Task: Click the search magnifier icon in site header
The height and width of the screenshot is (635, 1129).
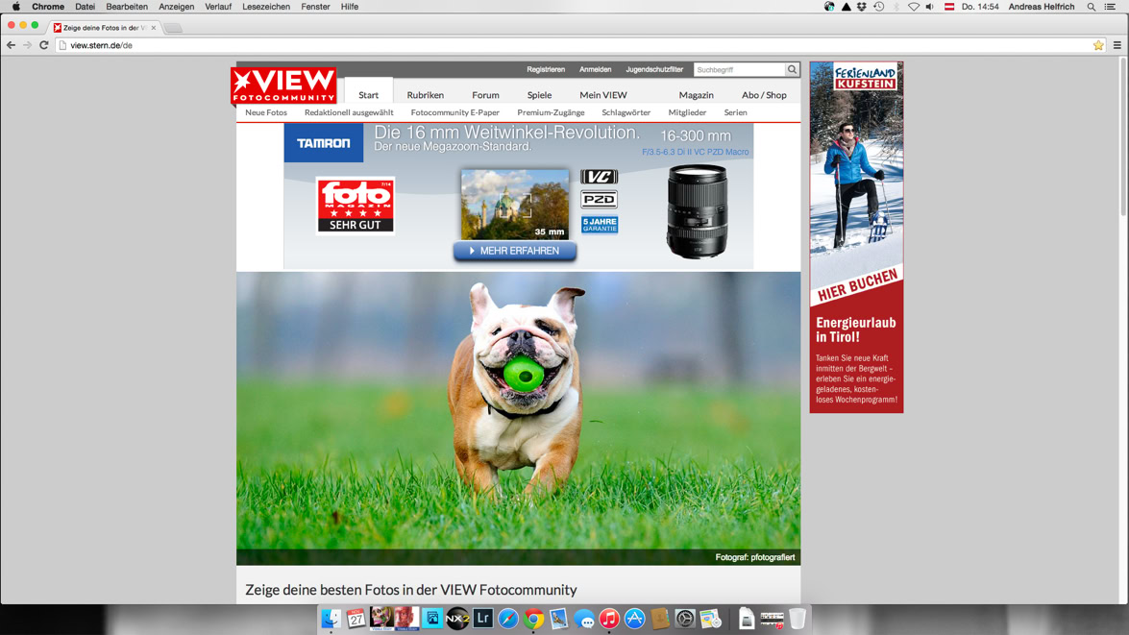Action: click(x=792, y=70)
